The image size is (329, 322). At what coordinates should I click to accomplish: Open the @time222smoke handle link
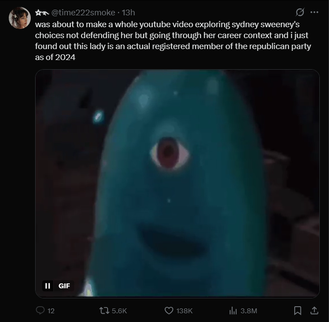pyautogui.click(x=83, y=13)
